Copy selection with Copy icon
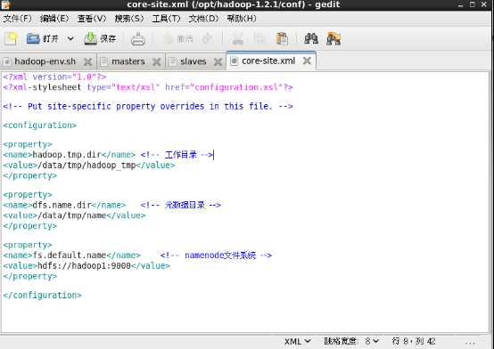Screen dimensions: 494x349 click(259, 39)
